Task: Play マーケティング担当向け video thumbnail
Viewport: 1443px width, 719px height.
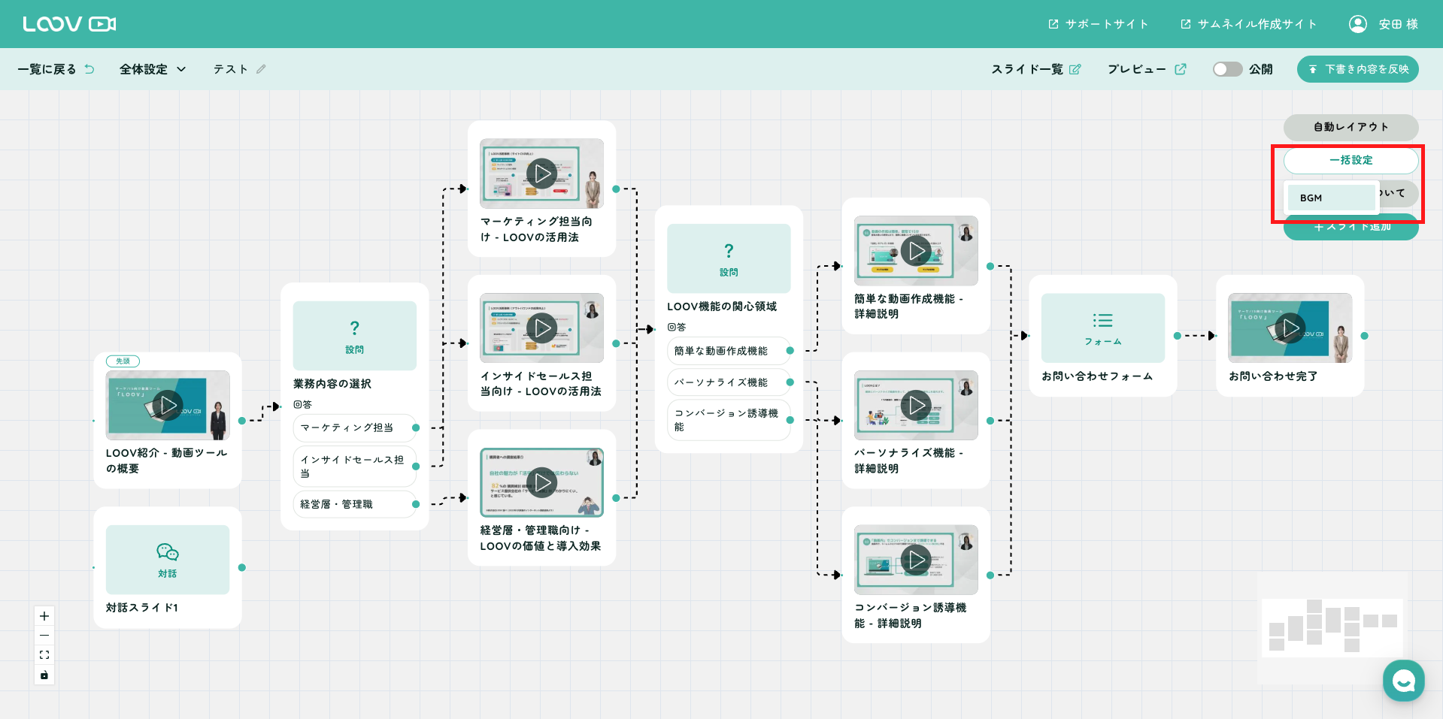Action: tap(541, 174)
